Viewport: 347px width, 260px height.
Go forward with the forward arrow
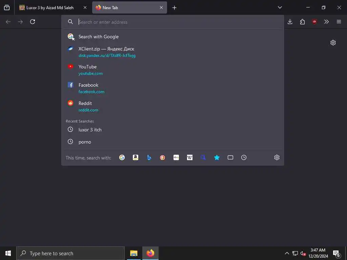coord(20,22)
